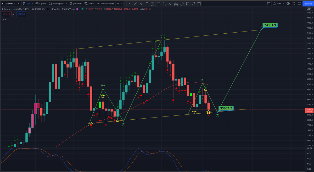
Task: Grab the drawing toolbar drag handle
Action: point(125,4)
